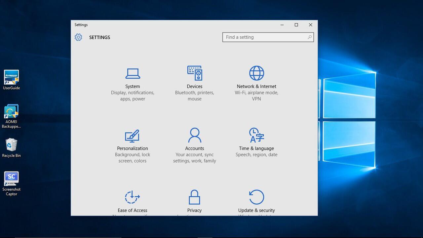The width and height of the screenshot is (423, 238).
Task: Click the Devices label text
Action: tap(195, 86)
